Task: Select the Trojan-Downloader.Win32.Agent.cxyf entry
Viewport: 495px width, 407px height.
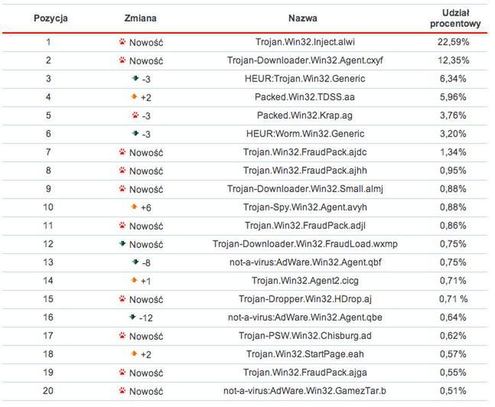Action: click(303, 60)
